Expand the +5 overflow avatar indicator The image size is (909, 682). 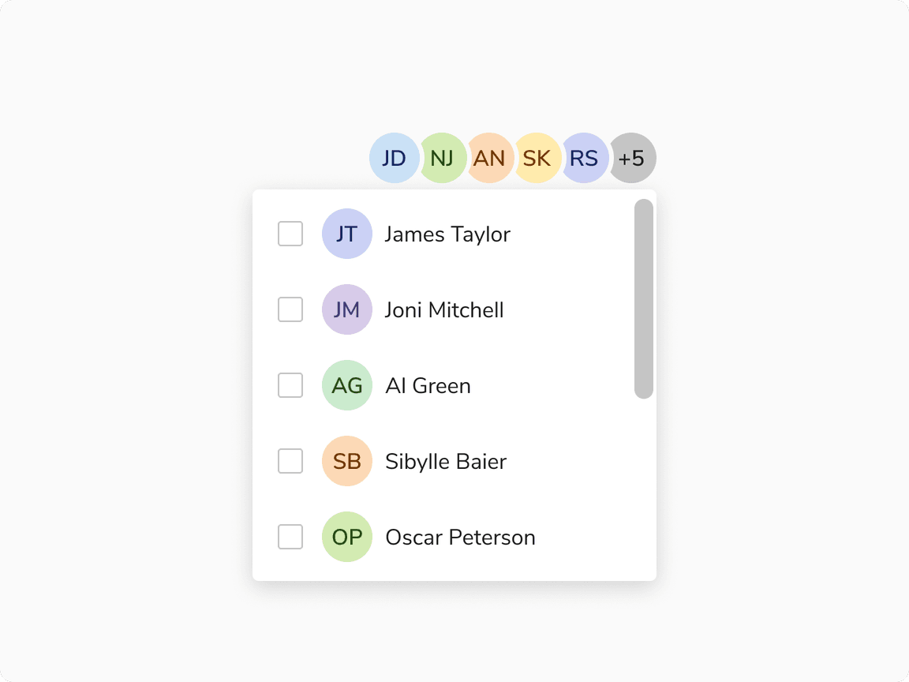[x=632, y=158]
